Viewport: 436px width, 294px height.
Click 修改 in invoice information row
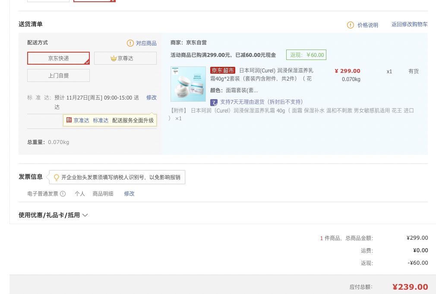[130, 194]
